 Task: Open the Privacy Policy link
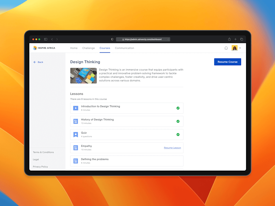click(40, 167)
